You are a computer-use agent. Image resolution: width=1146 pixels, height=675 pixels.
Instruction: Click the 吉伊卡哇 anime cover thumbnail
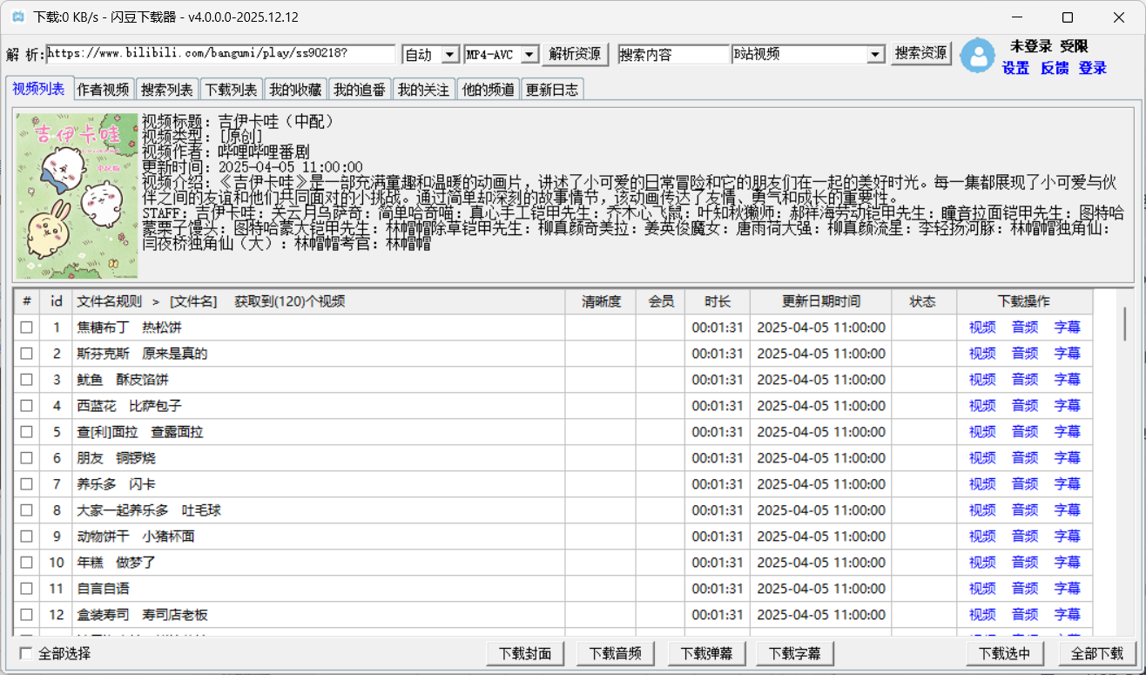tap(77, 192)
